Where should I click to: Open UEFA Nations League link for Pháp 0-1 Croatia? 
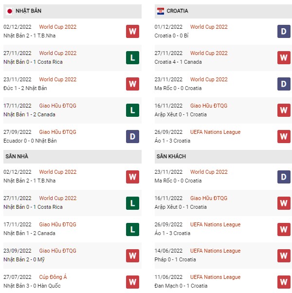pyautogui.click(x=215, y=251)
